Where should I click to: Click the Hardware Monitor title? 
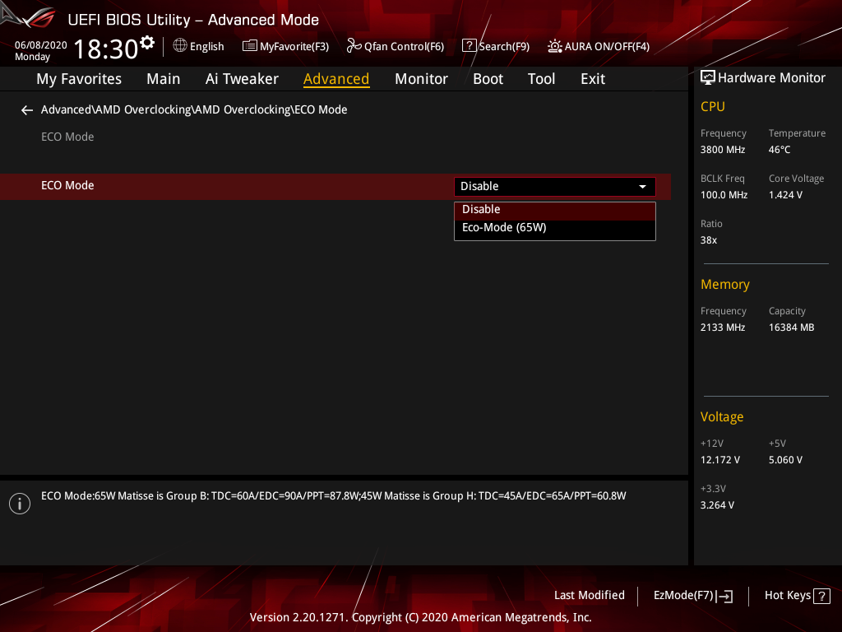tap(771, 78)
